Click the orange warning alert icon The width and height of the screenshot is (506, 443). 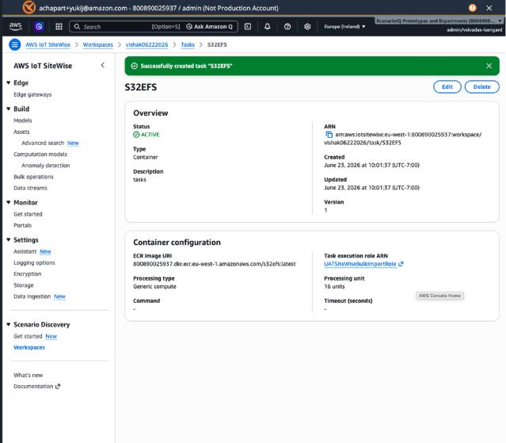pyautogui.click(x=472, y=8)
